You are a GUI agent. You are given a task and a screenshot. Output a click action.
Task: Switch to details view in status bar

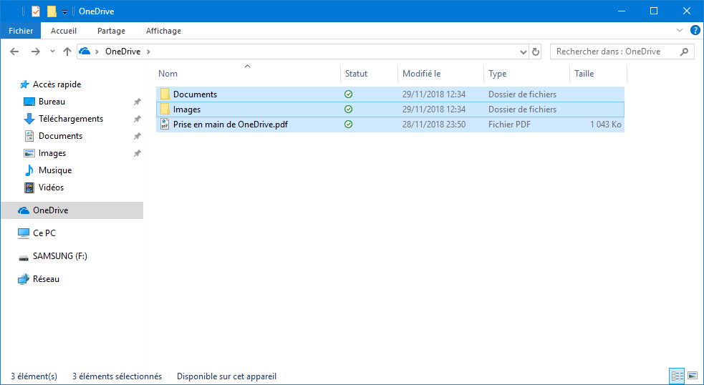point(677,376)
